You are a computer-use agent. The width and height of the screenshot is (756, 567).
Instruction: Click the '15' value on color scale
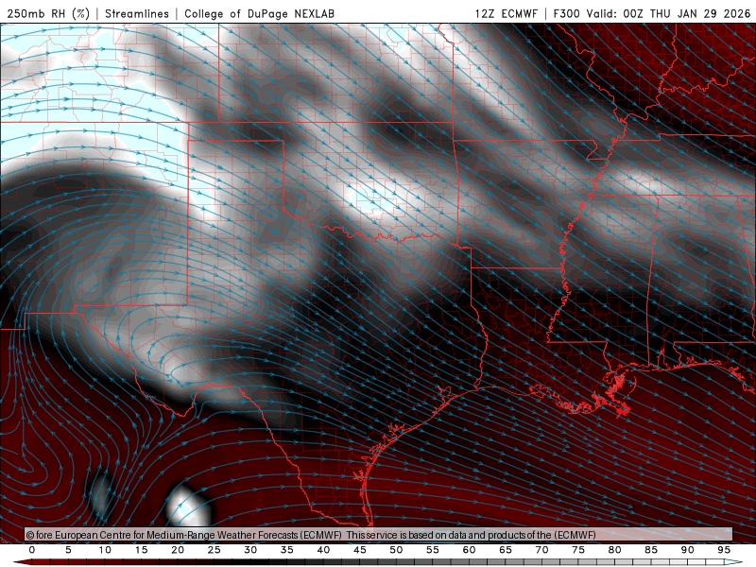(x=141, y=550)
